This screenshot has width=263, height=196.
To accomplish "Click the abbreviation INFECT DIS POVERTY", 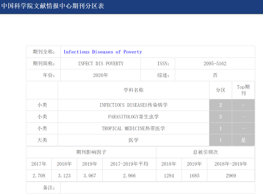I will click(x=101, y=64).
